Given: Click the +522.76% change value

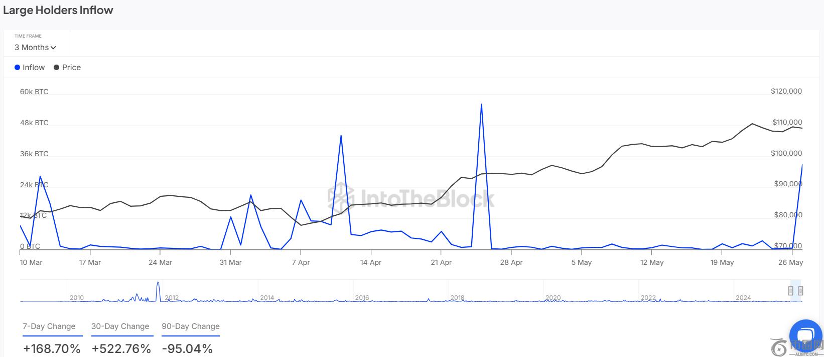Looking at the screenshot, I should click(x=121, y=348).
